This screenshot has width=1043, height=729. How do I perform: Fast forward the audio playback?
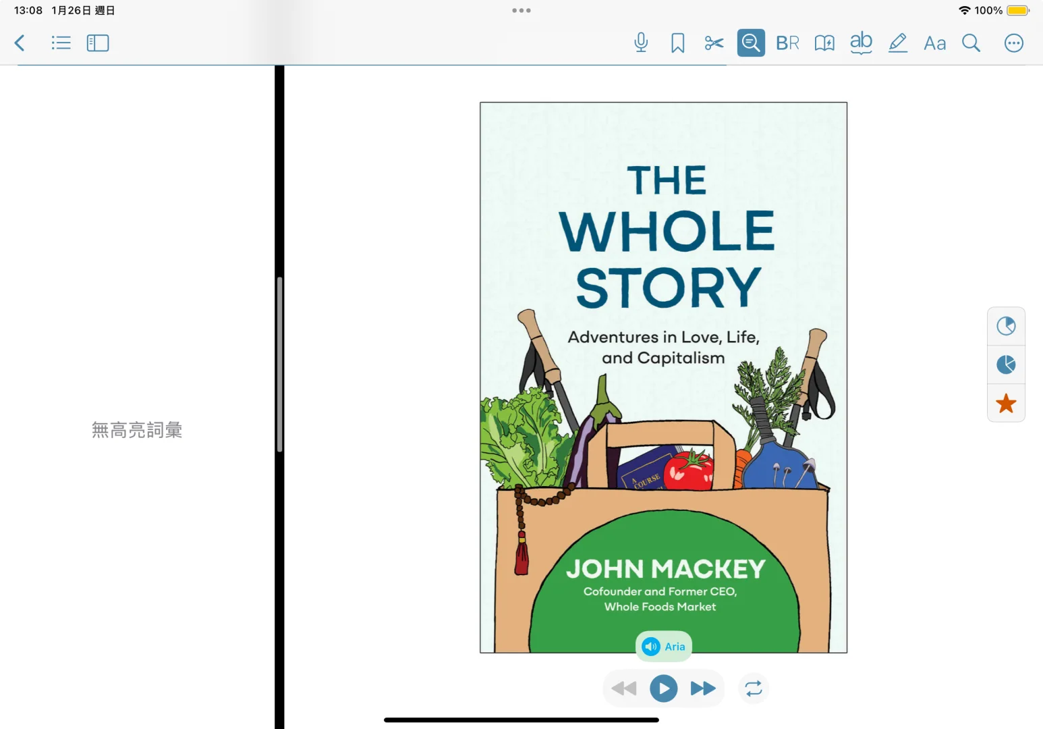pyautogui.click(x=703, y=688)
